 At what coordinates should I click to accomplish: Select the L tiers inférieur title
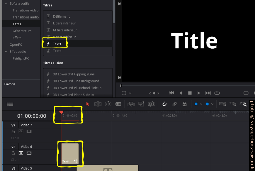click(x=78, y=23)
